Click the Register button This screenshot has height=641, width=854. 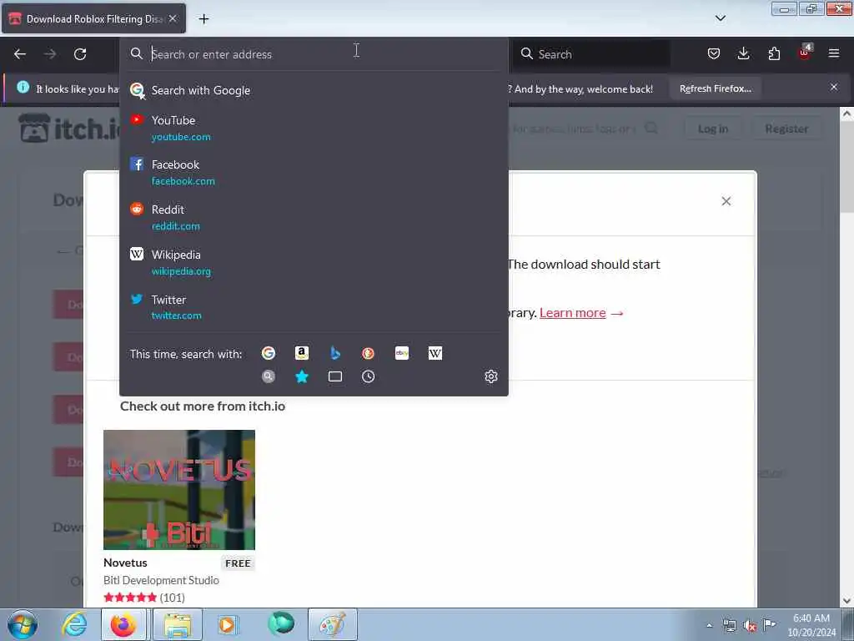point(786,129)
